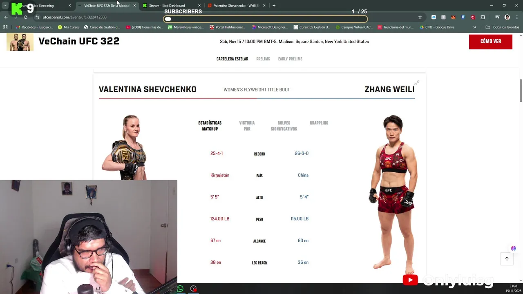523x294 pixels.
Task: Go back to the previous page
Action: [x=6, y=17]
